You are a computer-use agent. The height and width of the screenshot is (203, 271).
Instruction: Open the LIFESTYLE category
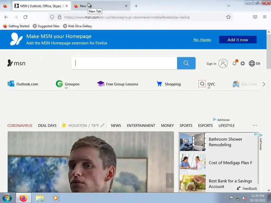coord(227,126)
